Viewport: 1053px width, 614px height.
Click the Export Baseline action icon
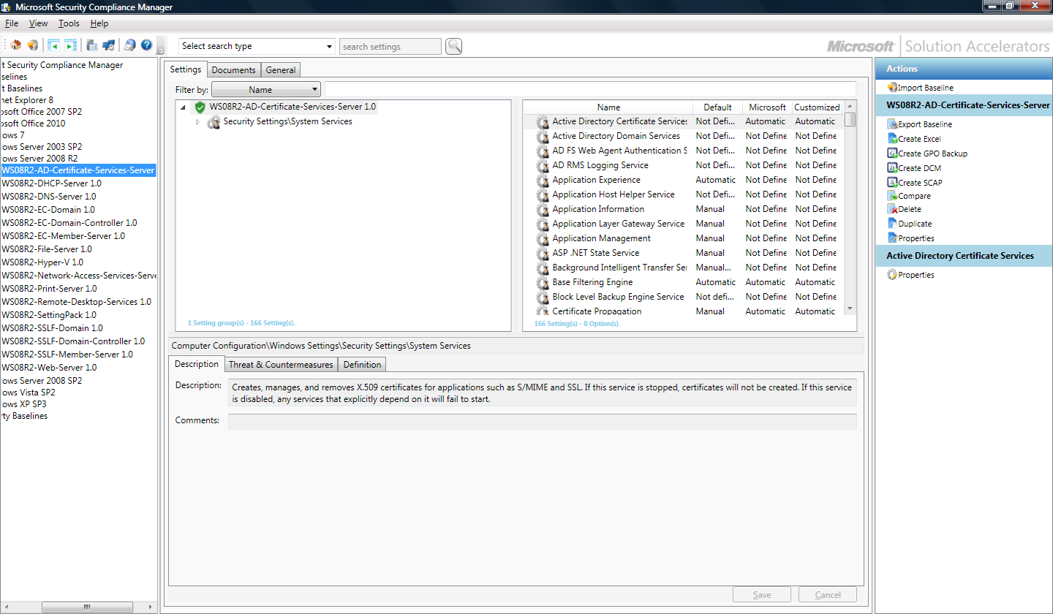892,124
